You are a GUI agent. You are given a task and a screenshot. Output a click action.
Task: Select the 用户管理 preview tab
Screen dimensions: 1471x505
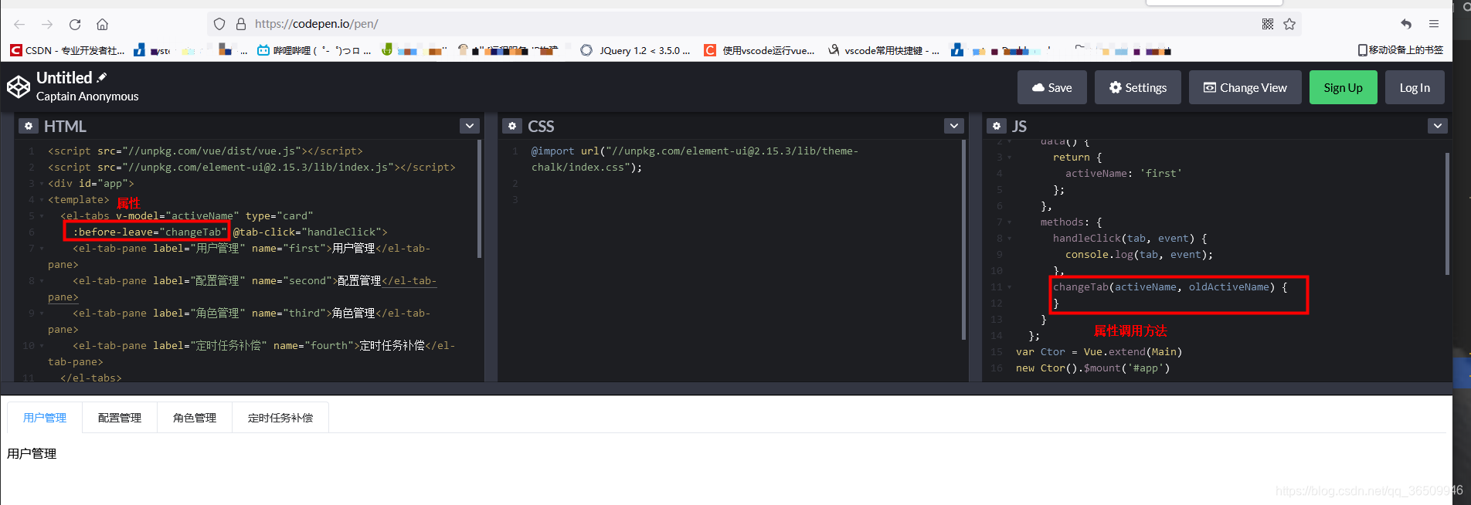[x=45, y=418]
